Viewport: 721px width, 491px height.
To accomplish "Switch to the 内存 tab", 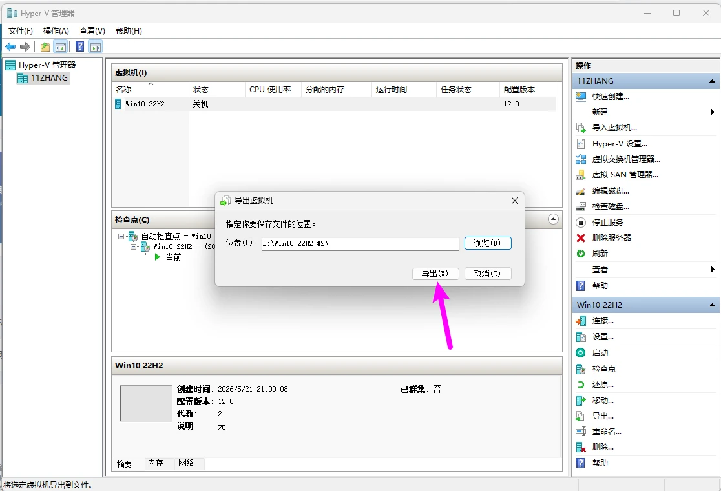I will coord(156,463).
